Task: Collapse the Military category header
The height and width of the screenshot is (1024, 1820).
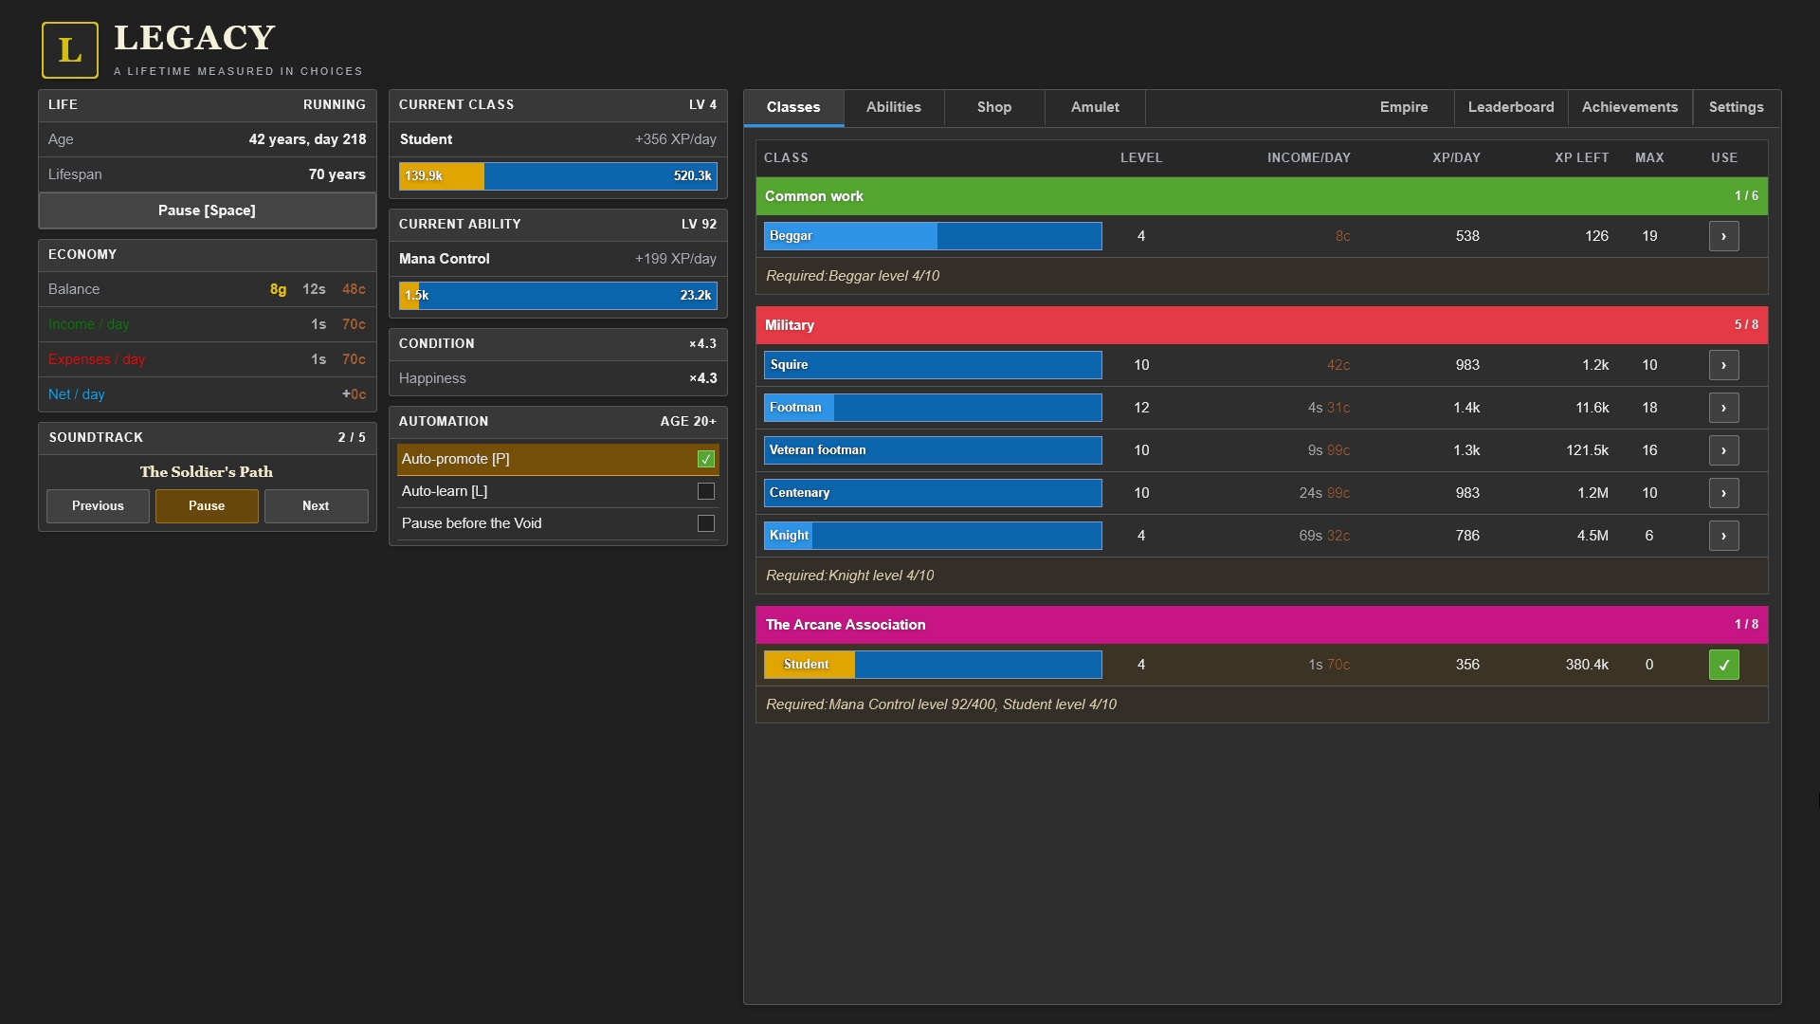Action: point(1262,325)
